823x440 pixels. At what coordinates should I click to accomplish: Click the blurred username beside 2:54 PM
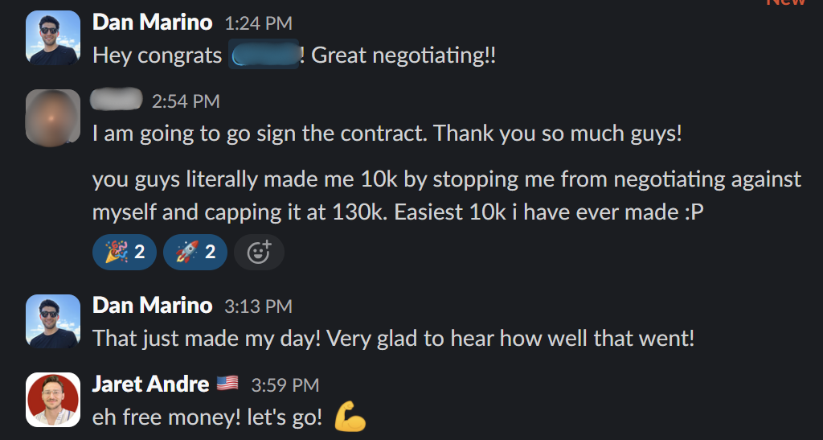(x=116, y=100)
